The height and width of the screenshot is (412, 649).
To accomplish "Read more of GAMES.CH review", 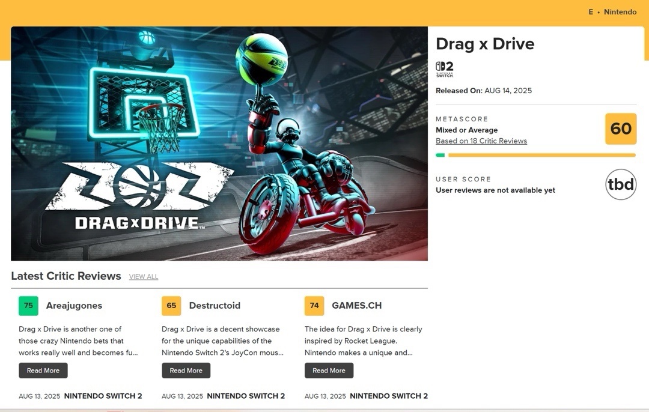I will coord(329,371).
